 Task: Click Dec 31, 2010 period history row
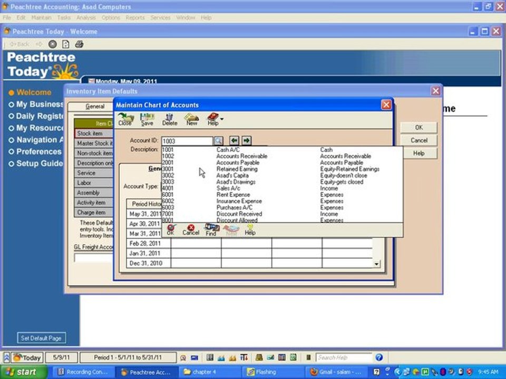tap(250, 263)
